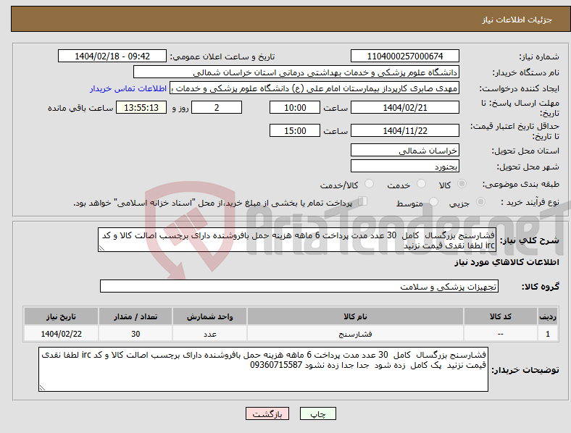Click the ردیف column header
Image resolution: width=571 pixels, height=433 pixels.
[548, 316]
